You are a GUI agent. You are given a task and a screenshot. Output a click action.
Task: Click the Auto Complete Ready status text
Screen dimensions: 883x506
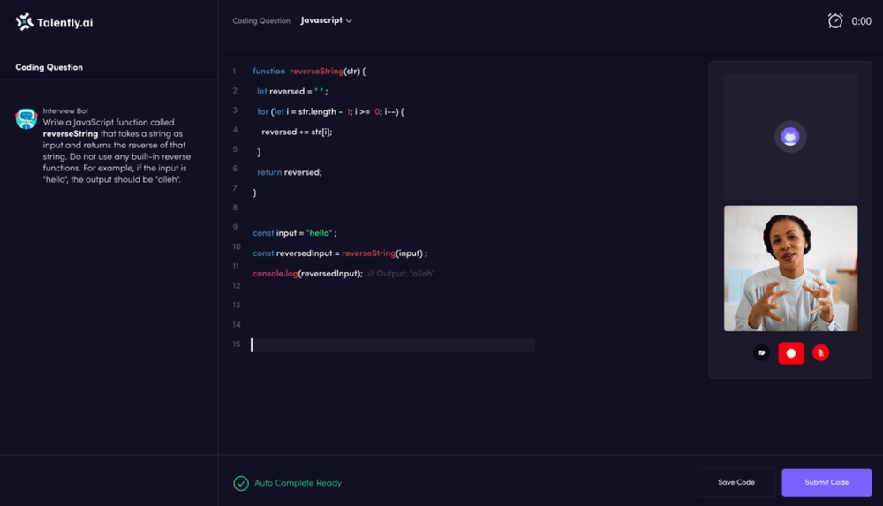click(x=298, y=483)
